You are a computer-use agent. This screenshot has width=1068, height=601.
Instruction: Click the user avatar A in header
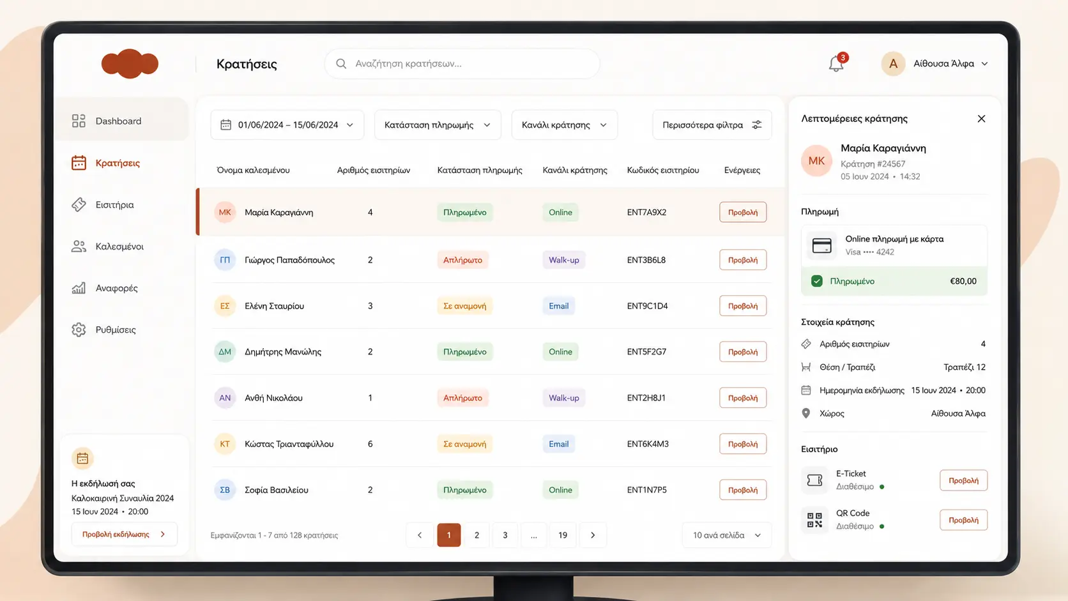pyautogui.click(x=893, y=64)
